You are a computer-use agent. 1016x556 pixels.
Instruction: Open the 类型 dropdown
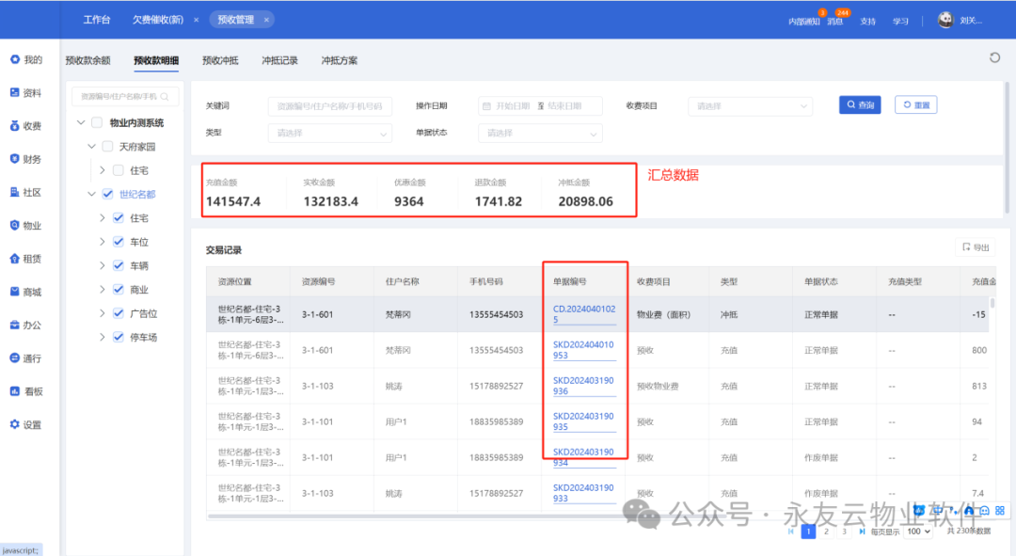330,133
